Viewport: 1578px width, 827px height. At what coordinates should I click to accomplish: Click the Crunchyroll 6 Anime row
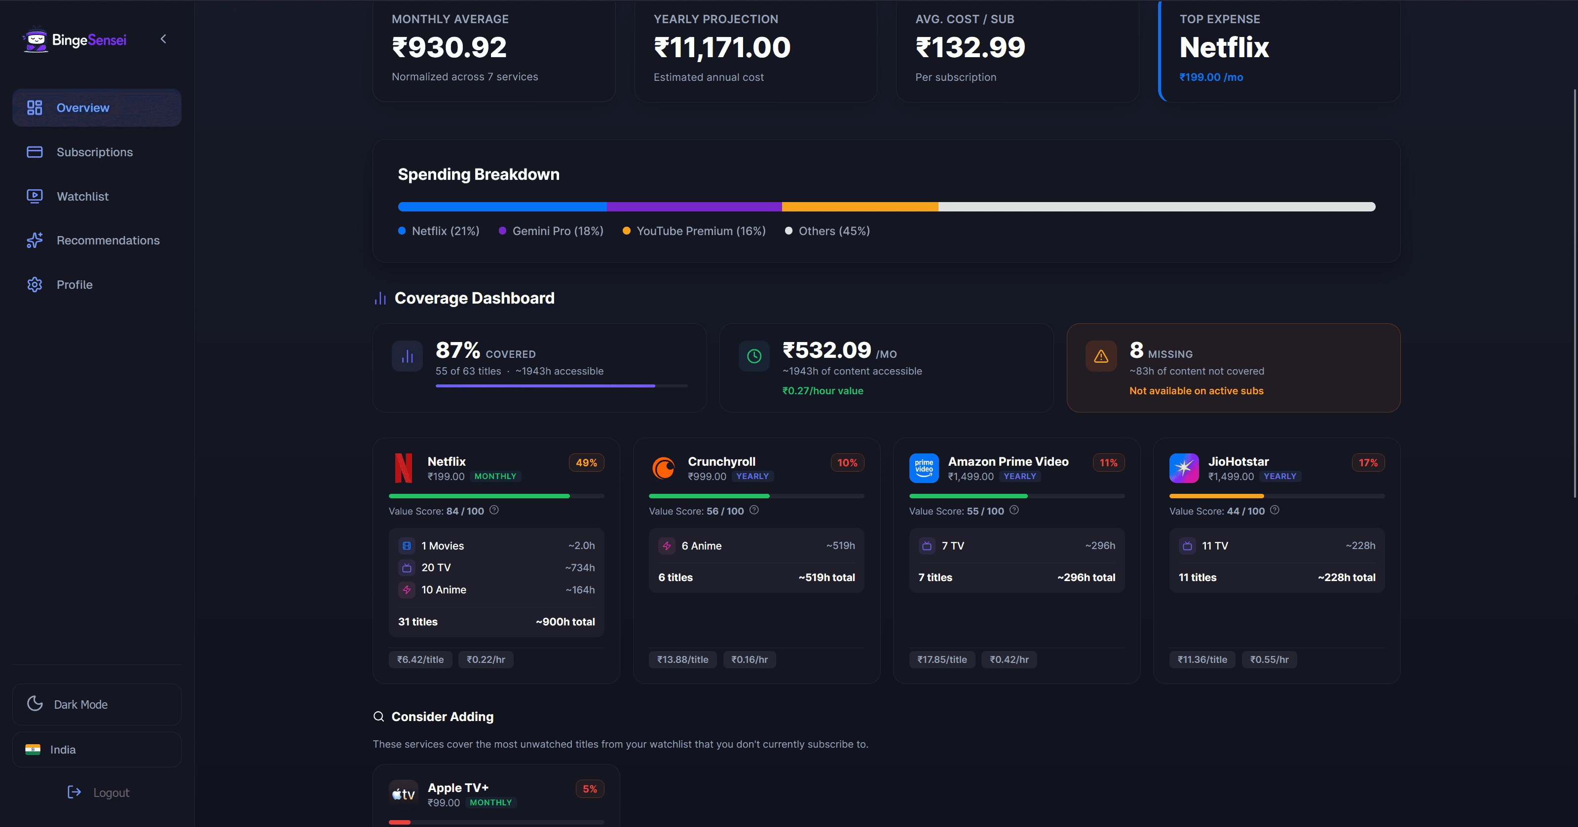756,546
